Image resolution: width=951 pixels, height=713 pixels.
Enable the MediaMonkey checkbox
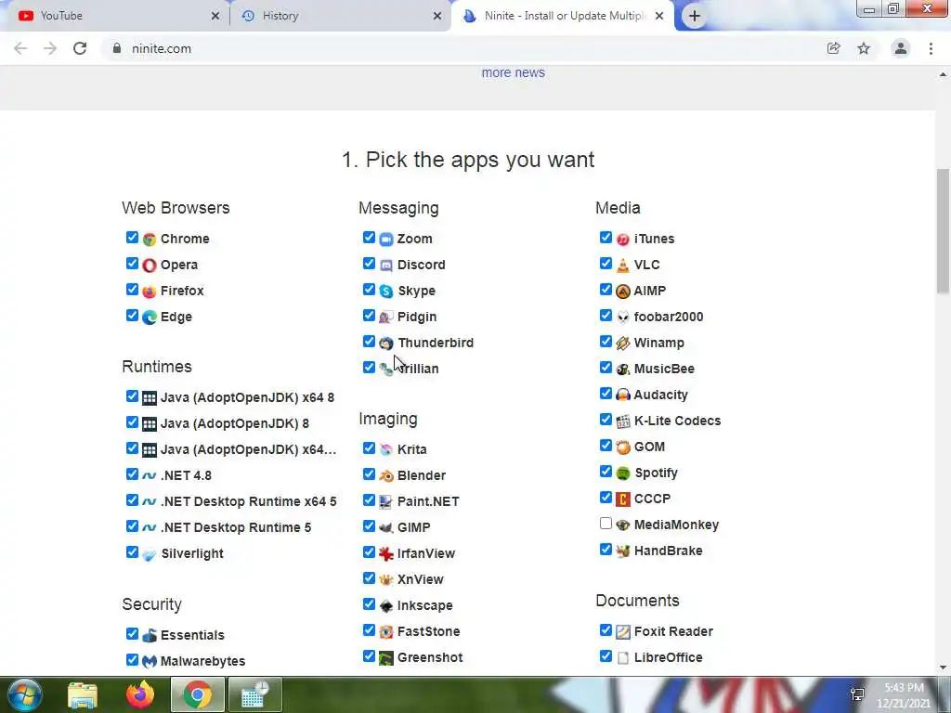point(606,524)
